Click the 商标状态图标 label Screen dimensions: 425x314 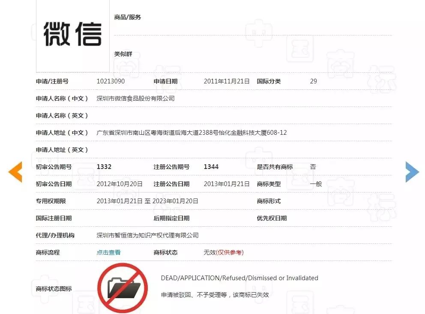(x=54, y=289)
